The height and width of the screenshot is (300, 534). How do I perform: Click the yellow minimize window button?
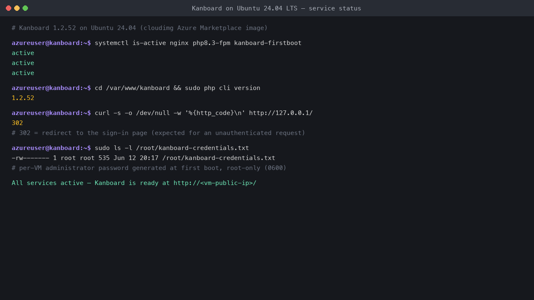[x=17, y=8]
